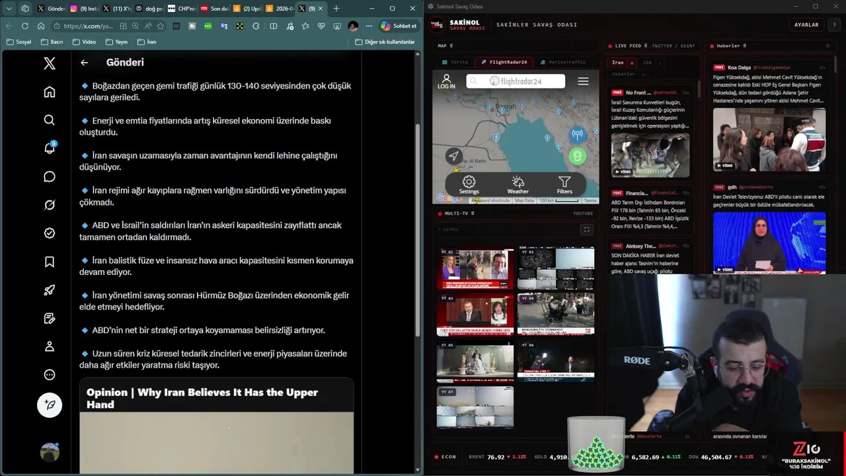Click the X logo in sidebar
Viewport: 846px width, 476px height.
point(50,63)
